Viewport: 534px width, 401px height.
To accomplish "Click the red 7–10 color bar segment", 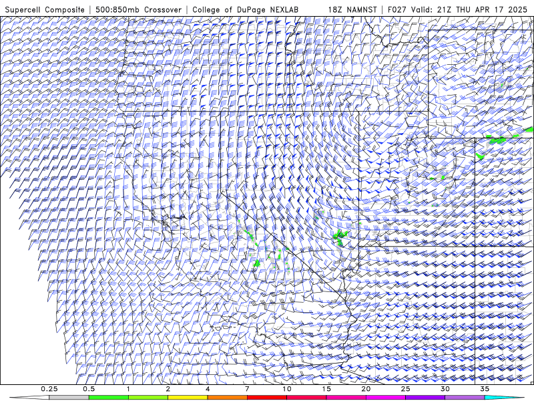I will [x=267, y=398].
